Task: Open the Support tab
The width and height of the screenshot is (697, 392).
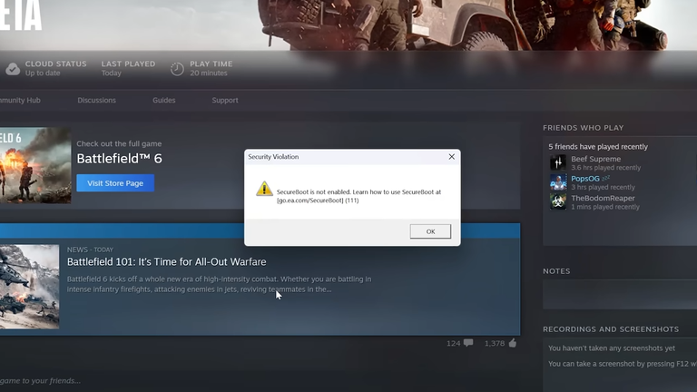Action: pyautogui.click(x=225, y=101)
